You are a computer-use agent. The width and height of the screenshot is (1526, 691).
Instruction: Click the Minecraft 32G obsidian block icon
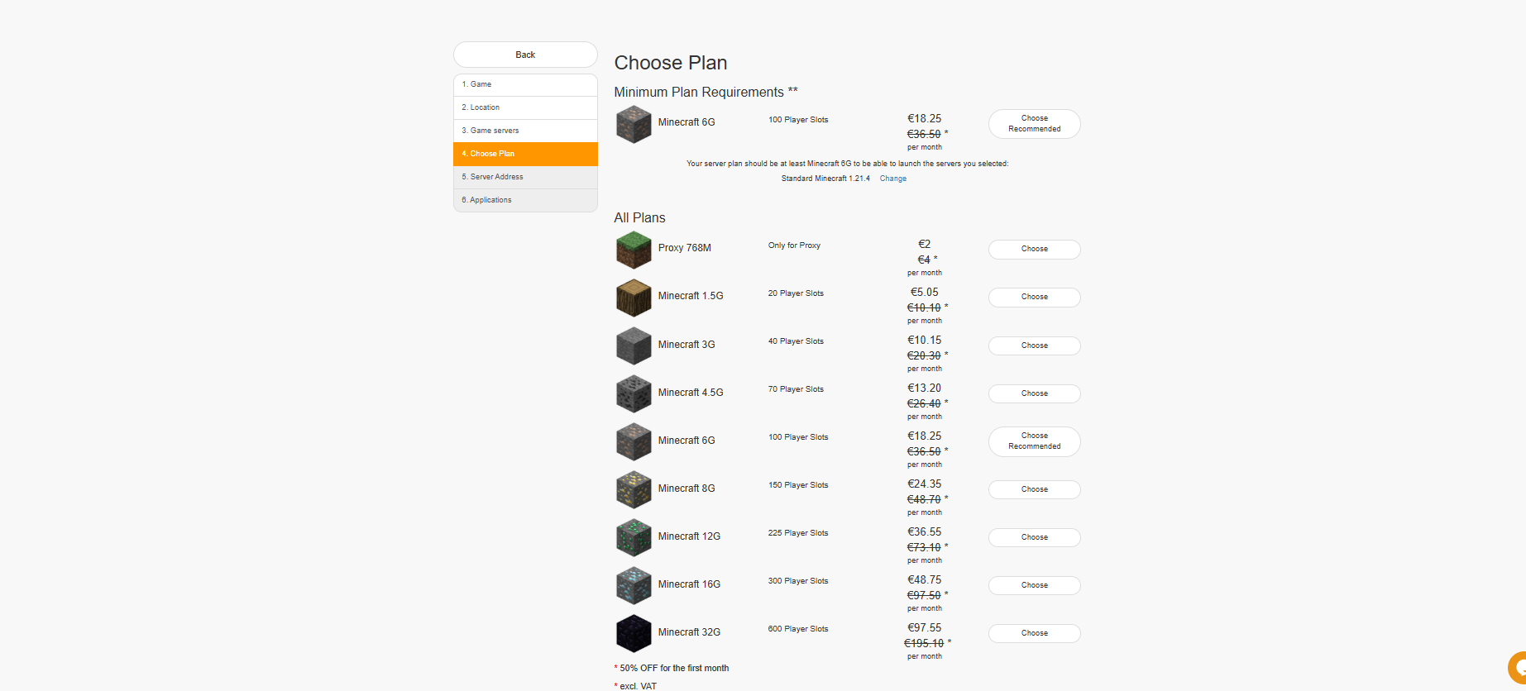[634, 633]
